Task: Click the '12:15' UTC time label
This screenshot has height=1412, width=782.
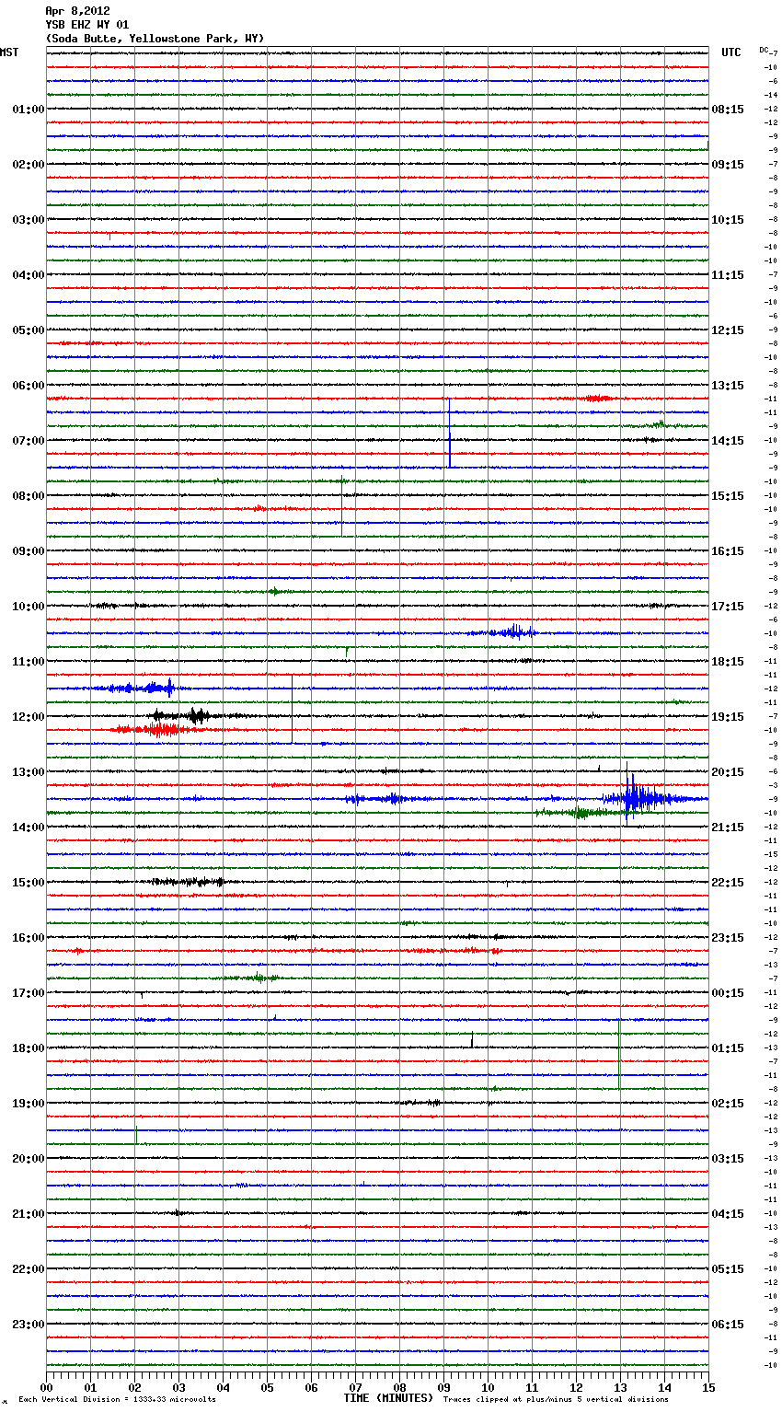Action: [x=728, y=330]
